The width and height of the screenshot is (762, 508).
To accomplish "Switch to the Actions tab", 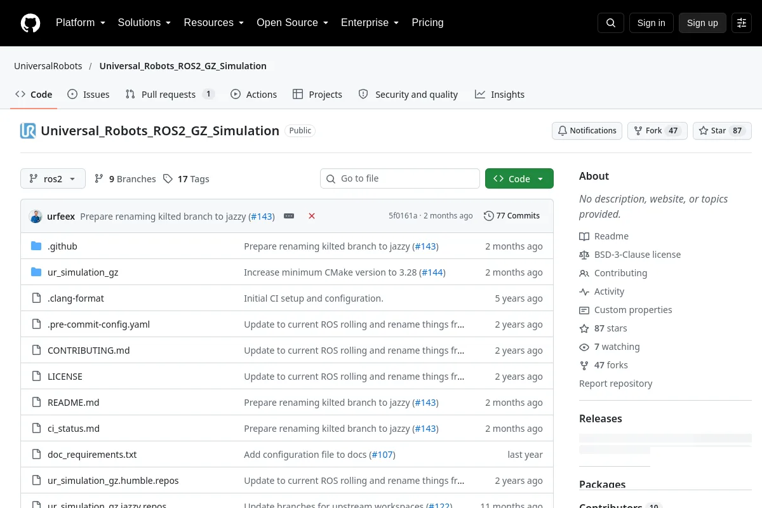I will tap(253, 95).
